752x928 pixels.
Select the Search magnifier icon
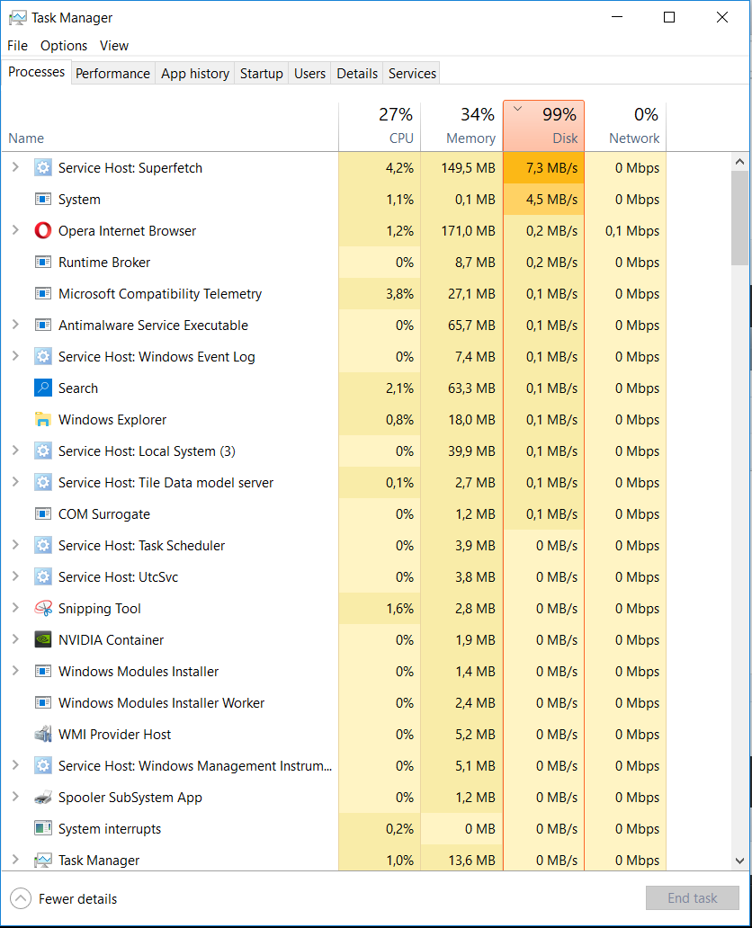tap(43, 388)
